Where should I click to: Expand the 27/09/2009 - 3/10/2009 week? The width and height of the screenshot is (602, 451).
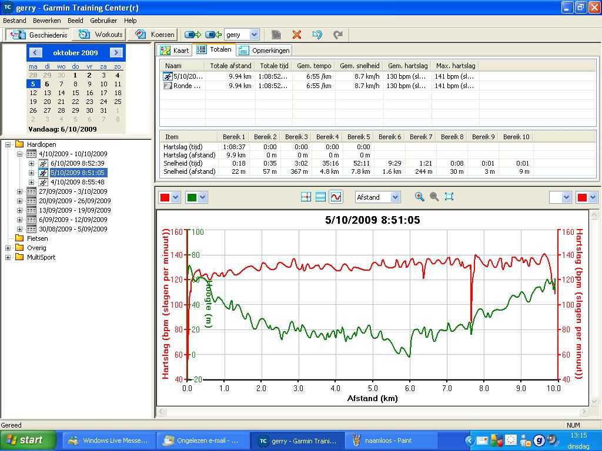[x=19, y=191]
